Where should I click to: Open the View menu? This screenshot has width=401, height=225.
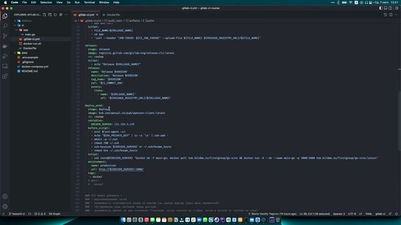pyautogui.click(x=60, y=2)
